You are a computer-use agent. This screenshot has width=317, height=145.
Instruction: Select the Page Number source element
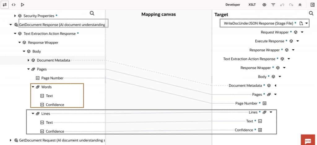[52, 78]
